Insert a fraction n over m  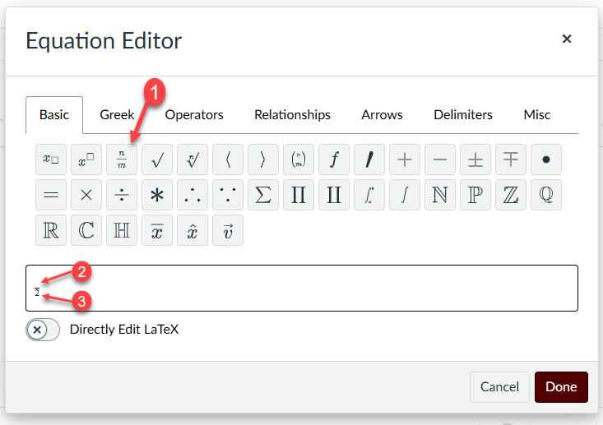tap(122, 159)
